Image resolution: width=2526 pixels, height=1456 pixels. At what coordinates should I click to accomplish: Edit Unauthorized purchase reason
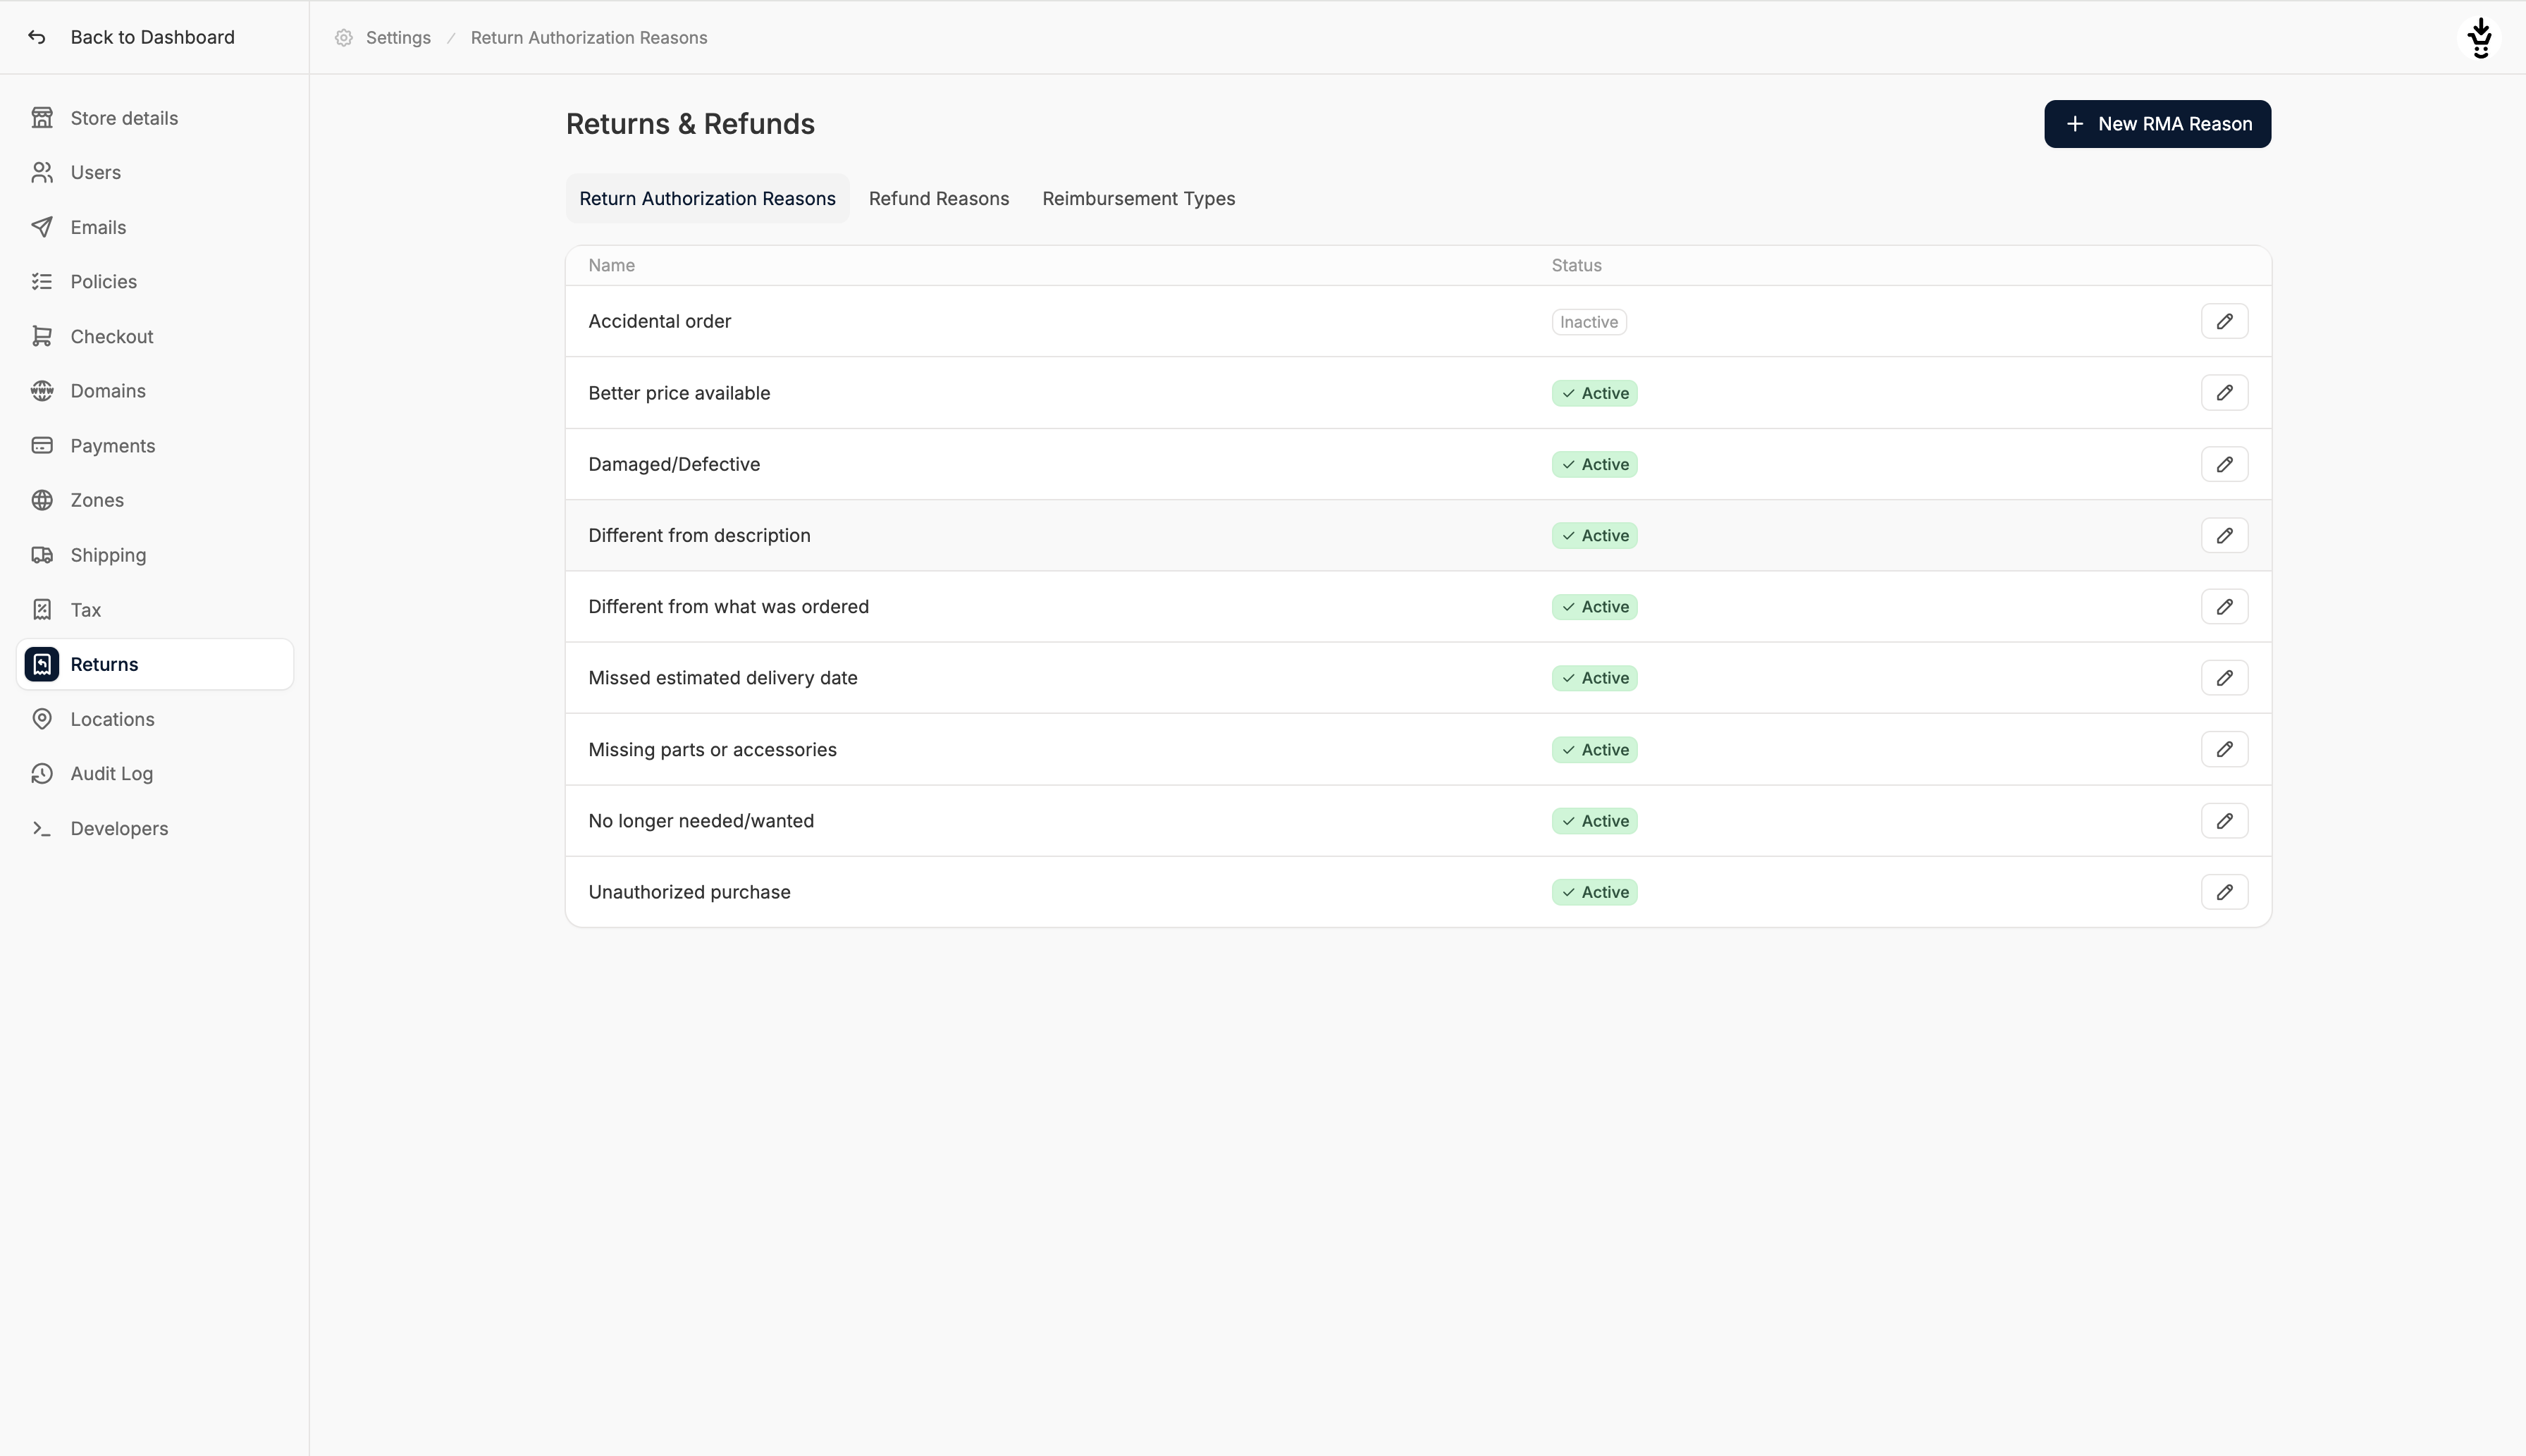2223,892
